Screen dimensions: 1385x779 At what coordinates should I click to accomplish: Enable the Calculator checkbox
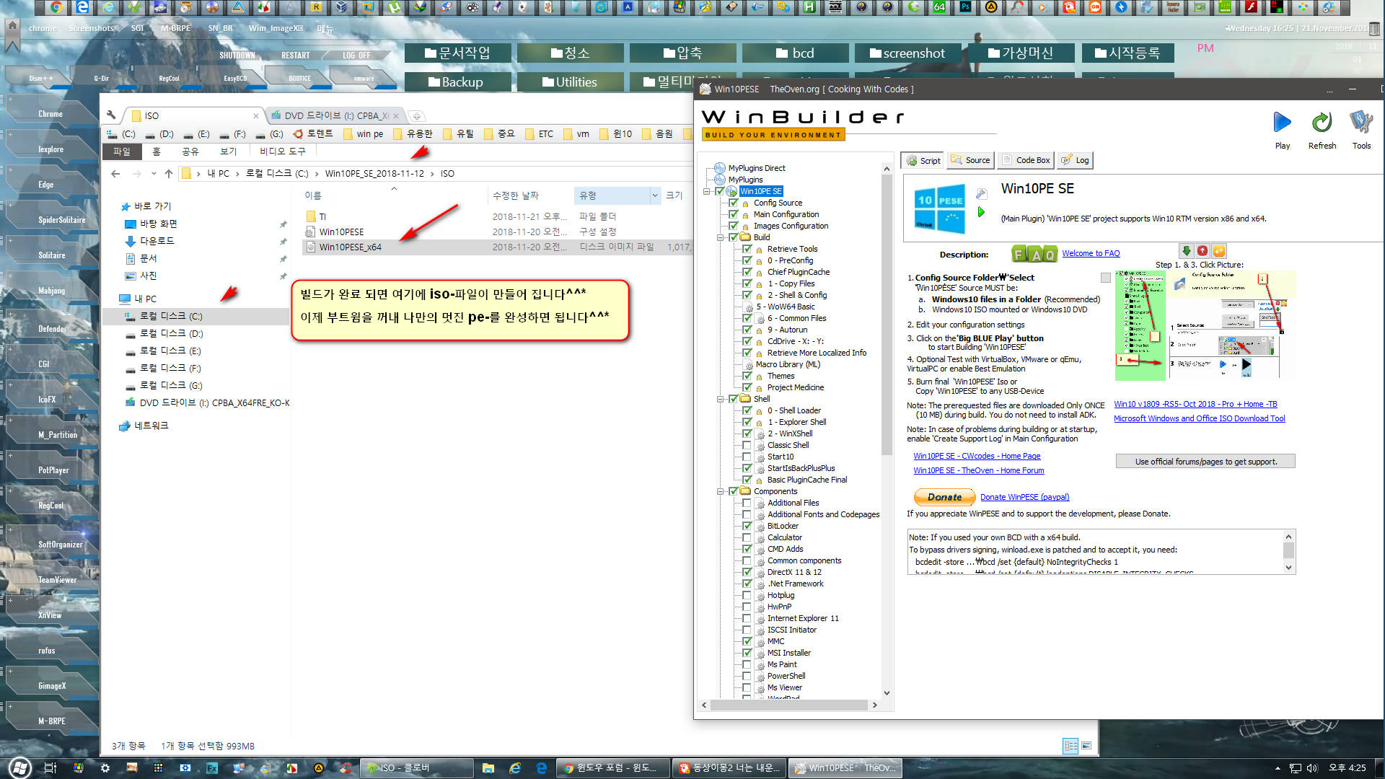(747, 537)
